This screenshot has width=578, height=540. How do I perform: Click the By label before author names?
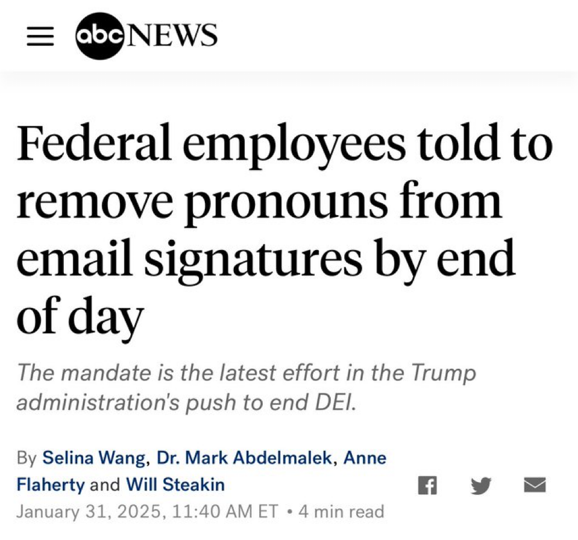(27, 458)
